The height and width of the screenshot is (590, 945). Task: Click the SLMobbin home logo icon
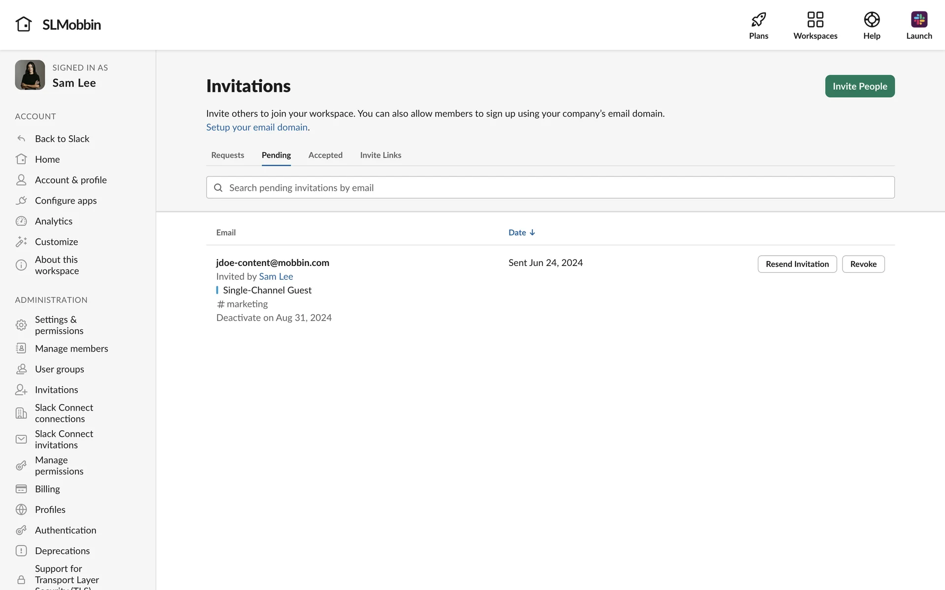(24, 24)
